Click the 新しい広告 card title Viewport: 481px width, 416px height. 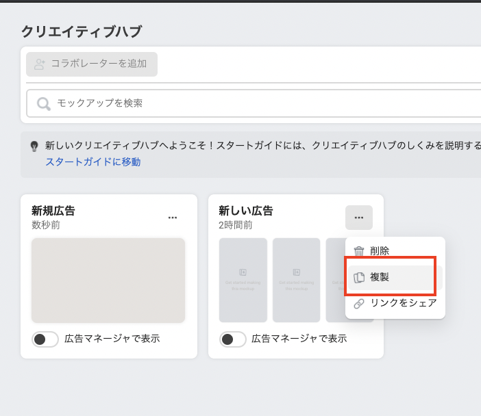[x=246, y=211]
